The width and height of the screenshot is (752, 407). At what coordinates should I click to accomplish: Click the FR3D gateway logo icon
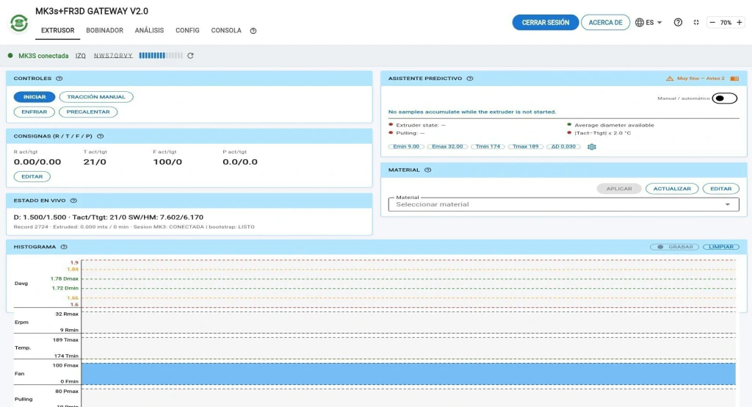[x=19, y=23]
